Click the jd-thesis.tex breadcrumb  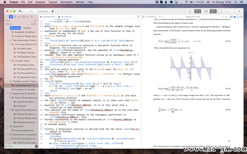[49, 17]
